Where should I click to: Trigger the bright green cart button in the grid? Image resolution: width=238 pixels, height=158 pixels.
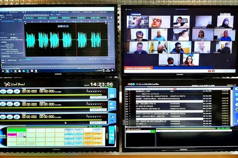pos(12,131)
